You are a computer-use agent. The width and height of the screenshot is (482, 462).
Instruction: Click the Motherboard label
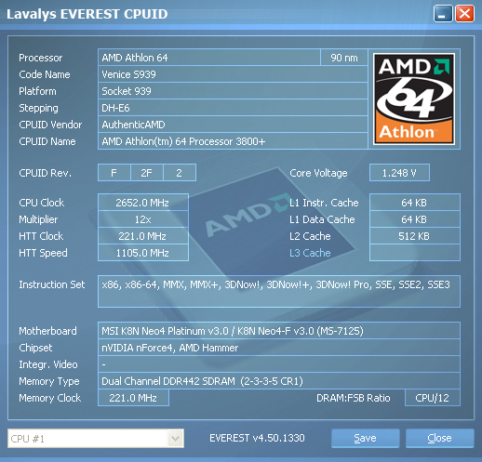pyautogui.click(x=47, y=331)
